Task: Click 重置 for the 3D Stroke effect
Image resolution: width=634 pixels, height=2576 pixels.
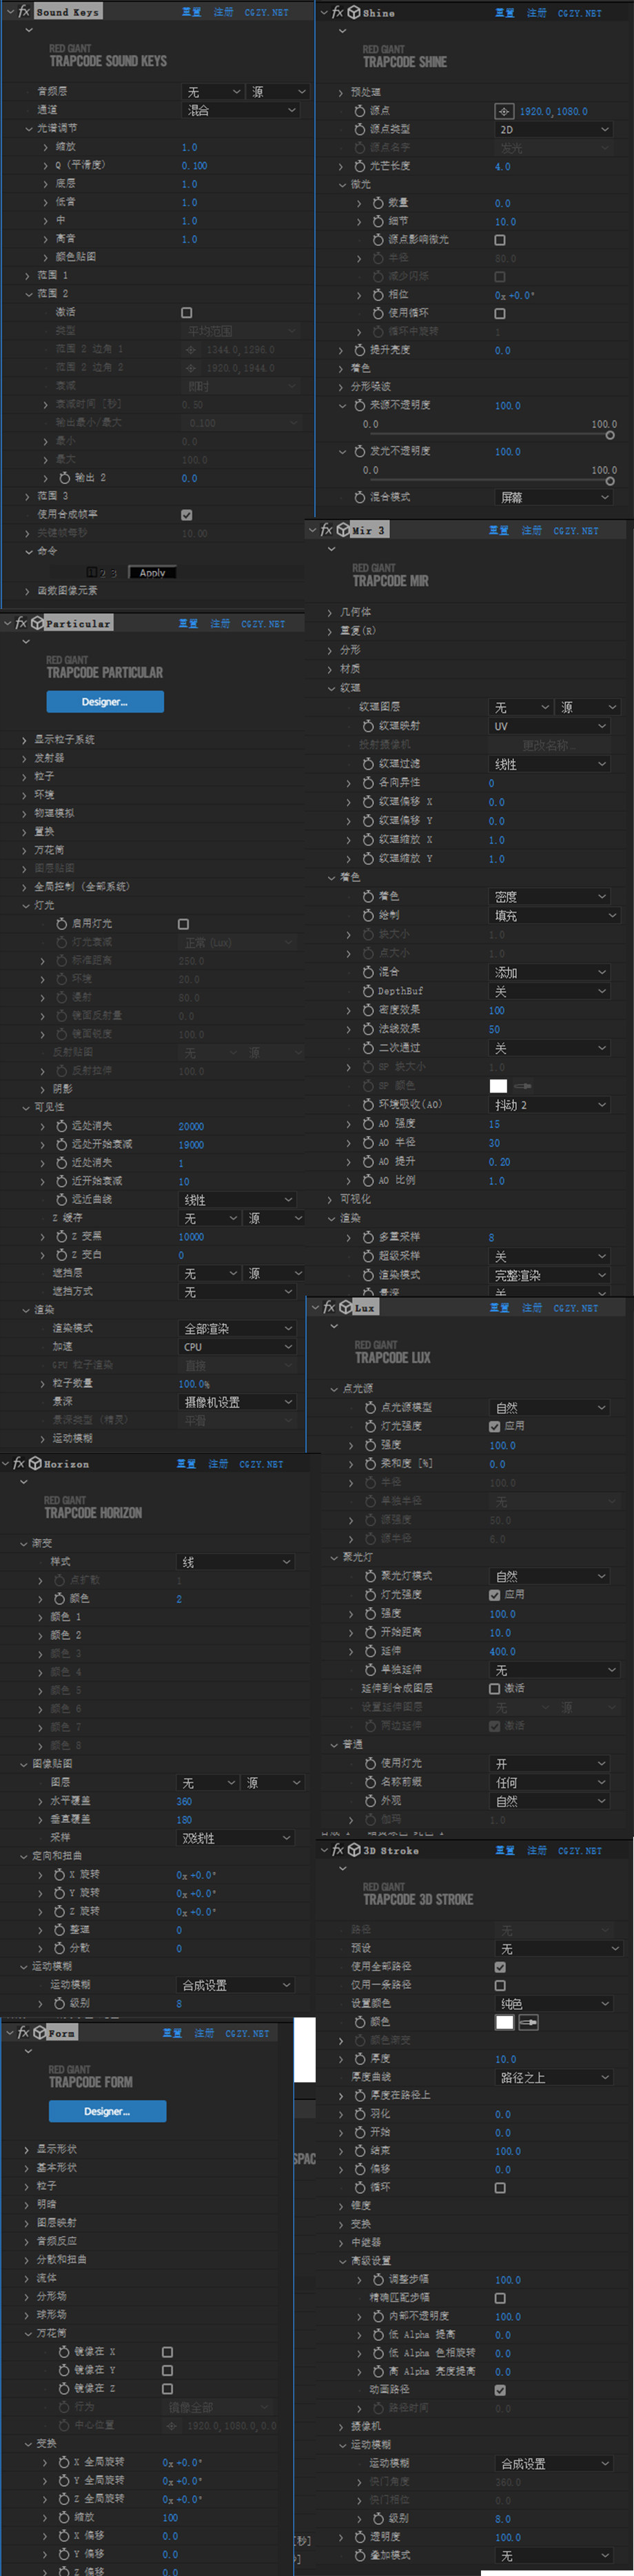Action: [x=505, y=1851]
